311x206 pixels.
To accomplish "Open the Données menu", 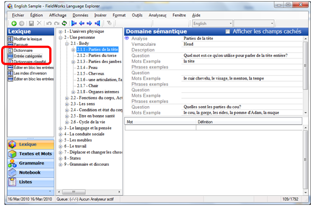I will point(80,15).
